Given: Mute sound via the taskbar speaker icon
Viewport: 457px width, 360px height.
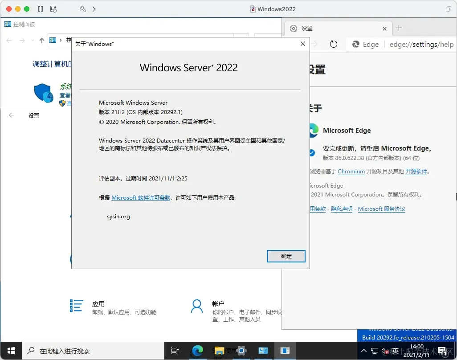Looking at the screenshot, I should (385, 351).
